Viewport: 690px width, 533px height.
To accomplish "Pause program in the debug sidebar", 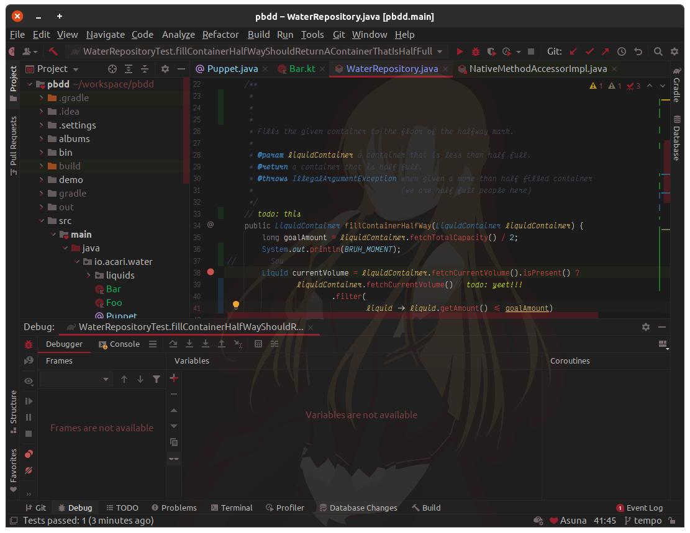I will click(x=29, y=418).
